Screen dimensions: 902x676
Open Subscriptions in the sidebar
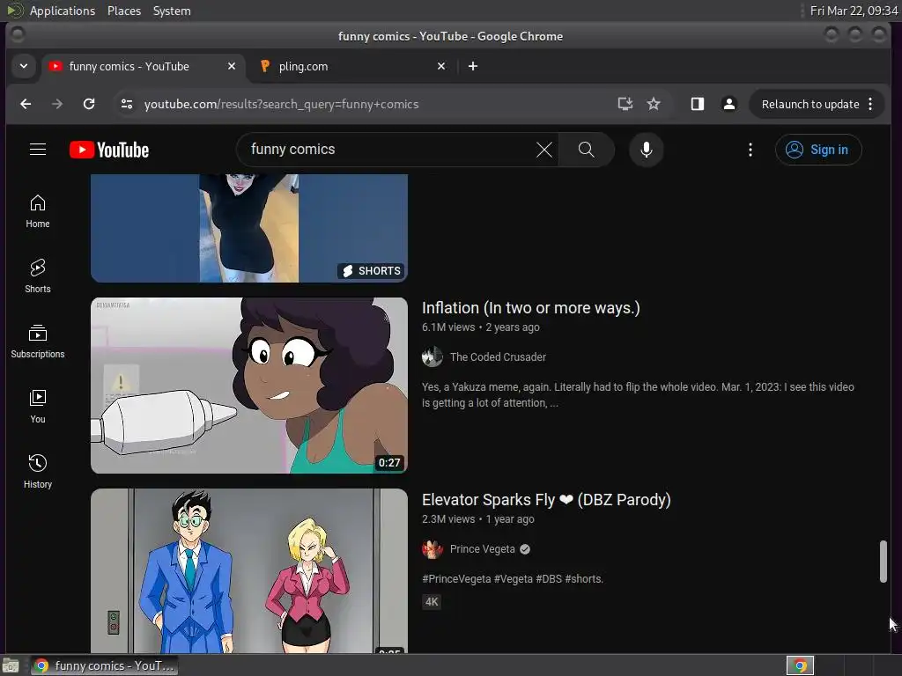(x=37, y=342)
